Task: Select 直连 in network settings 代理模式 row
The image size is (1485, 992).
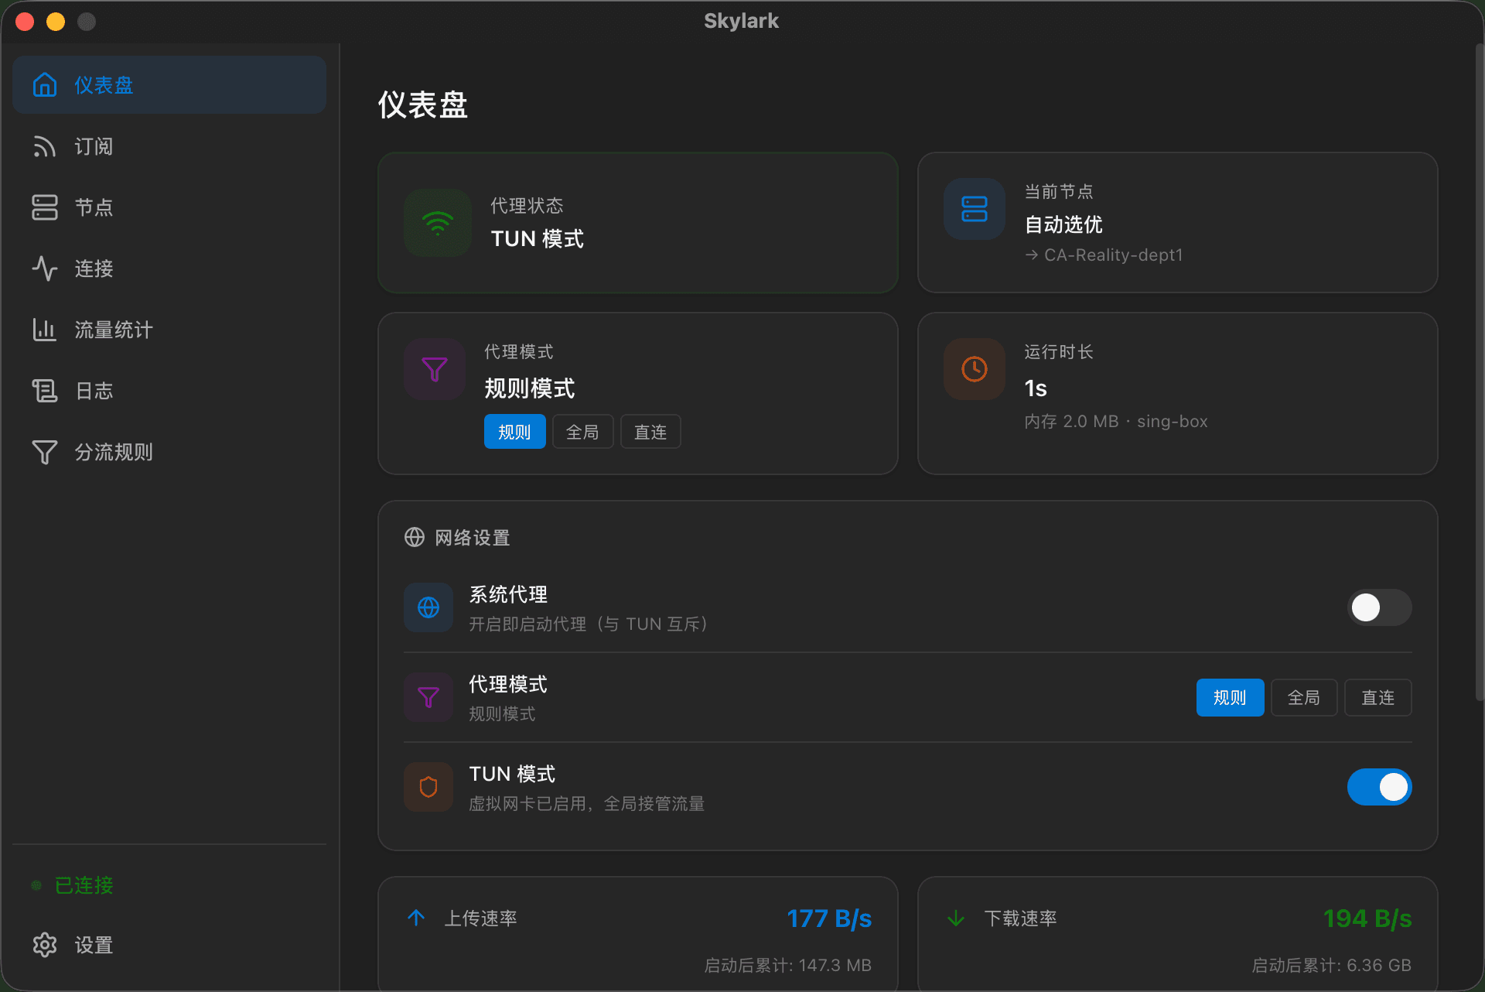Action: [x=1378, y=698]
